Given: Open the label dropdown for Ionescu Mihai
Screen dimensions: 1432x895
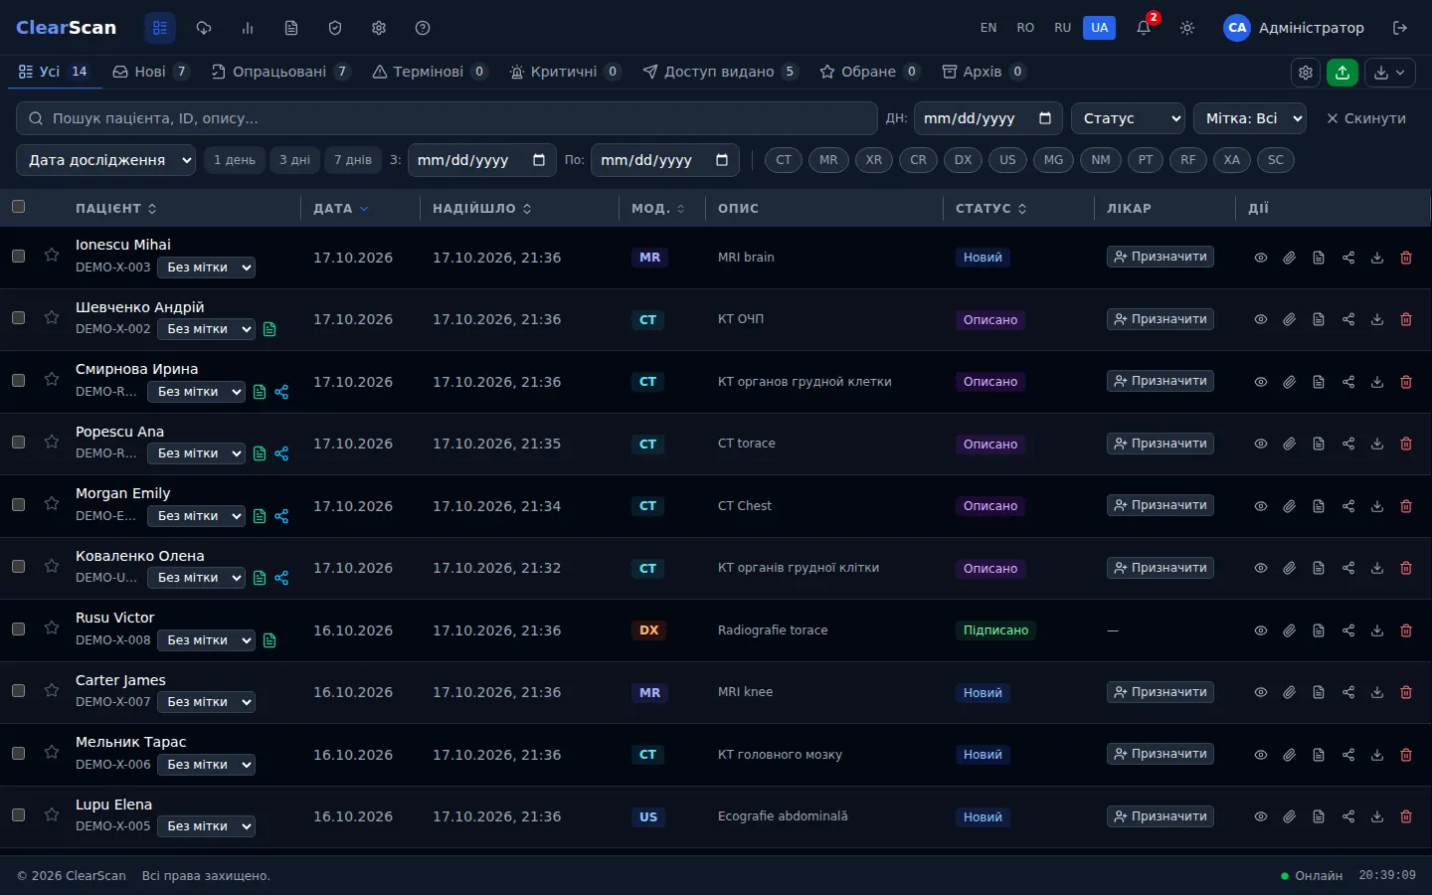Looking at the screenshot, I should 206,268.
